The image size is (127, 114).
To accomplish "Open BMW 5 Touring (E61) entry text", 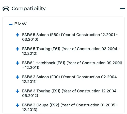I will (71, 51).
